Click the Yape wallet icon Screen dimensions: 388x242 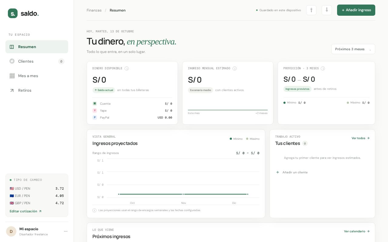[95, 110]
